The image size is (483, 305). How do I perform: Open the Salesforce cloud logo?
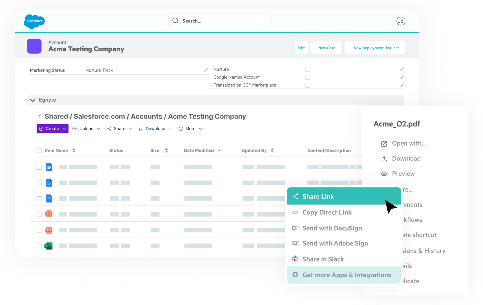coord(34,21)
